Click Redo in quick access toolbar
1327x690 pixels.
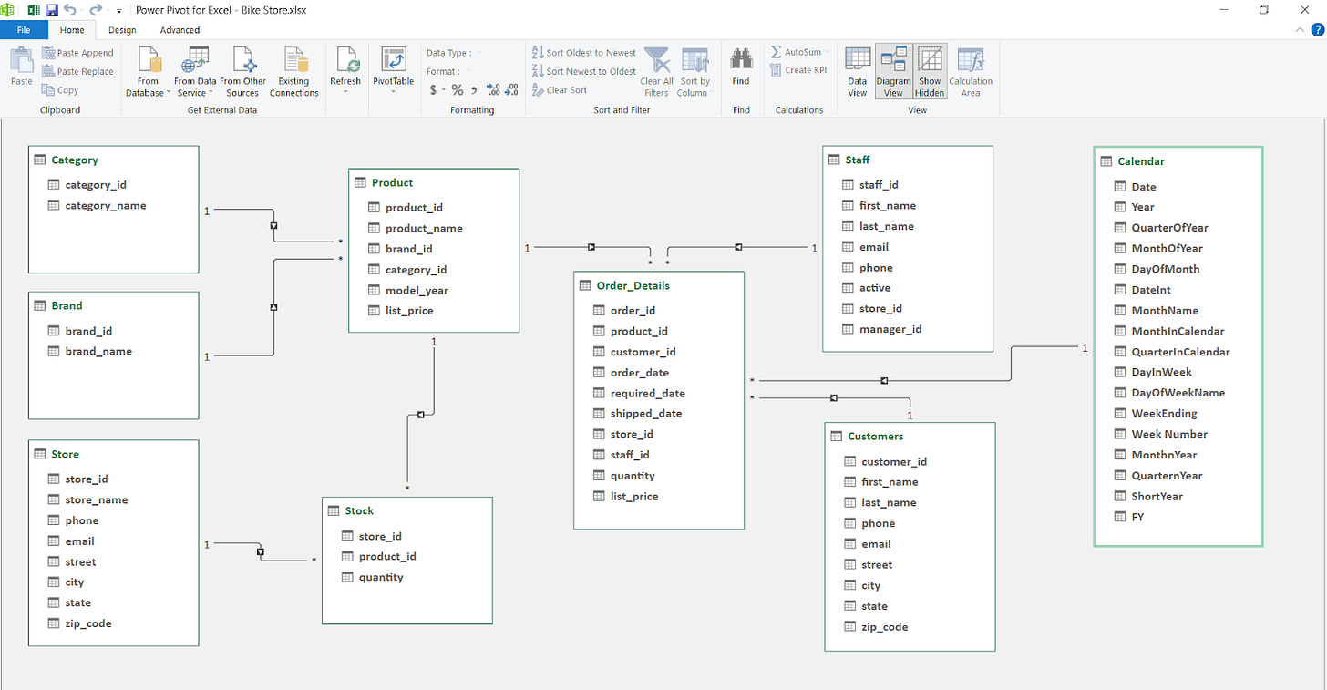96,9
